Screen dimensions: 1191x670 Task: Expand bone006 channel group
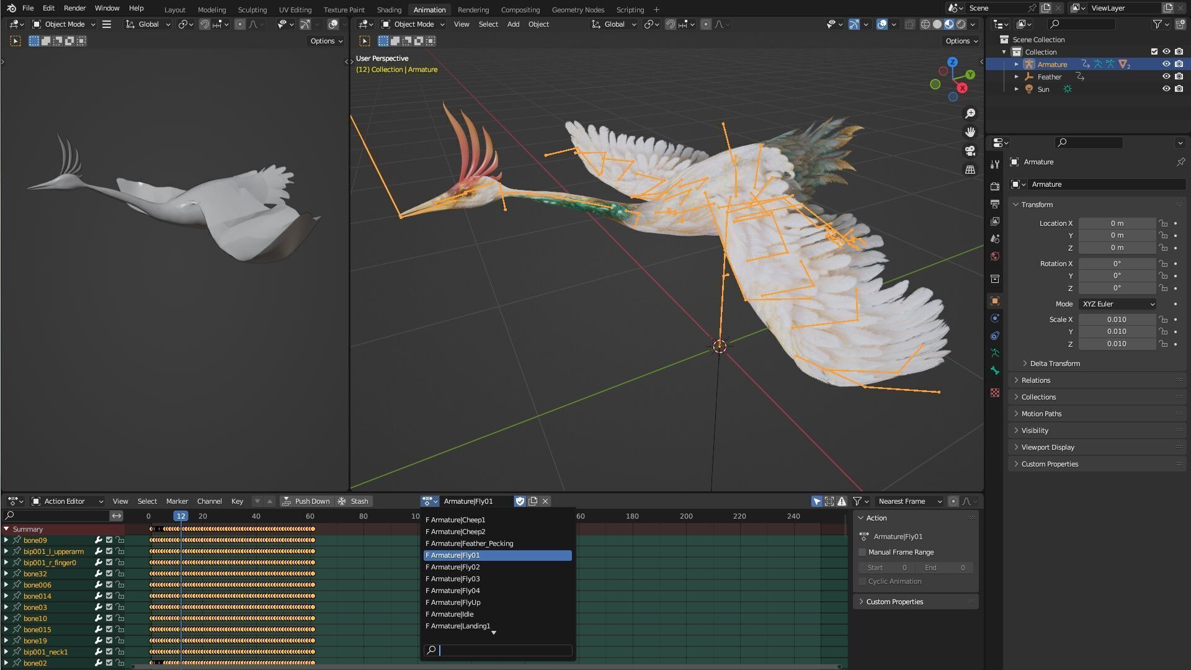coord(6,585)
